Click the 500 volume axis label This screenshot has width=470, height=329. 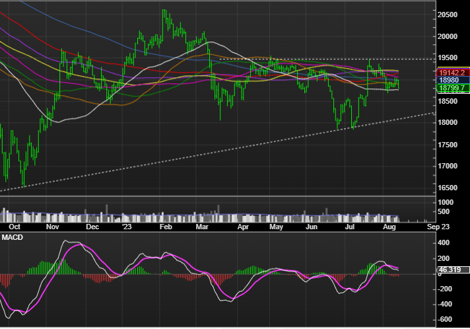(444, 211)
